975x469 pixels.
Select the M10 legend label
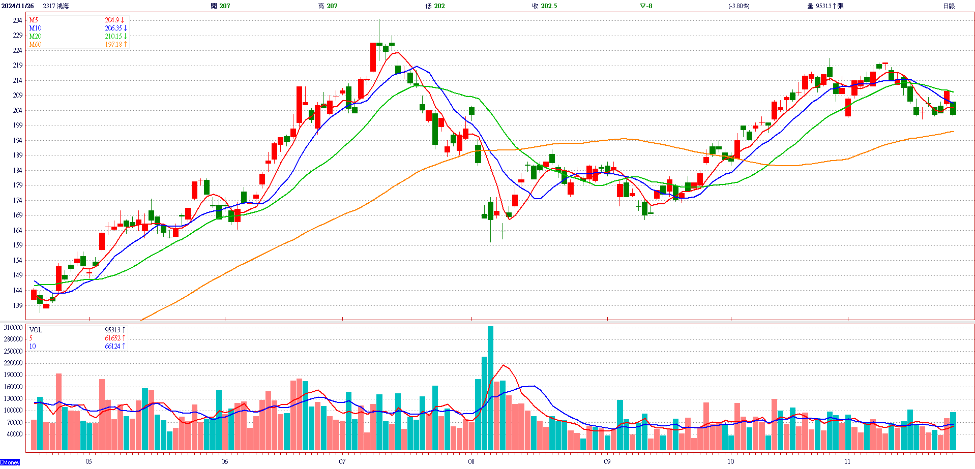coord(35,28)
